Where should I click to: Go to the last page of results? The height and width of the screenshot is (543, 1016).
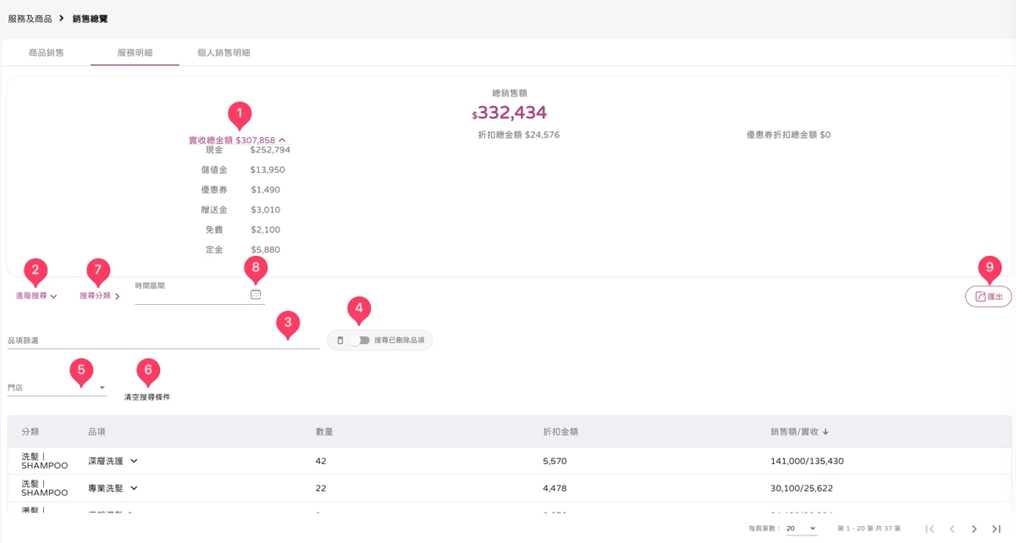(x=997, y=529)
